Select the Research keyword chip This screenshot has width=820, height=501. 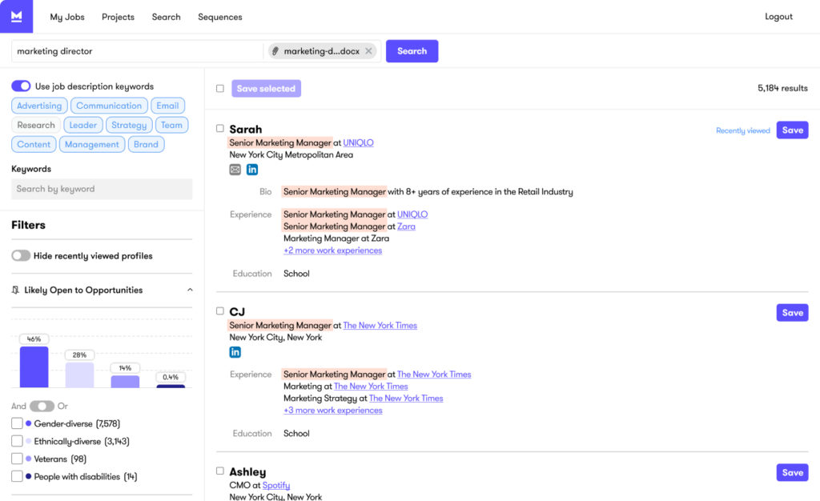[x=35, y=125]
